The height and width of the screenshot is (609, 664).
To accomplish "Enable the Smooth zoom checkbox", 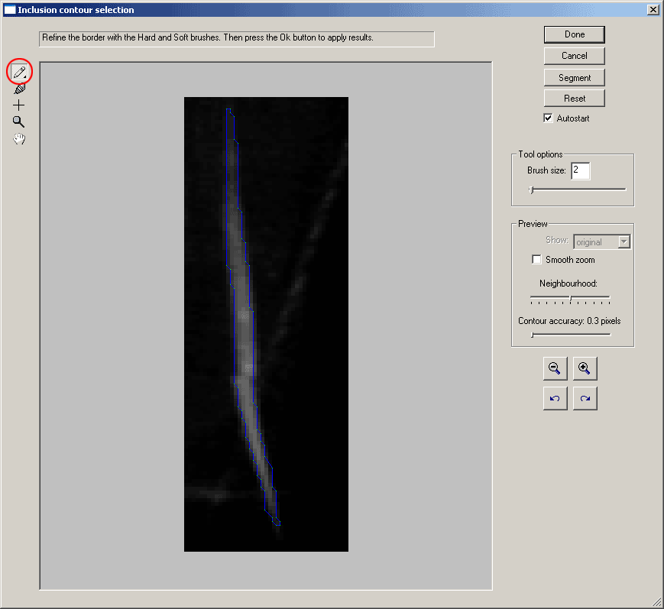I will (x=536, y=260).
